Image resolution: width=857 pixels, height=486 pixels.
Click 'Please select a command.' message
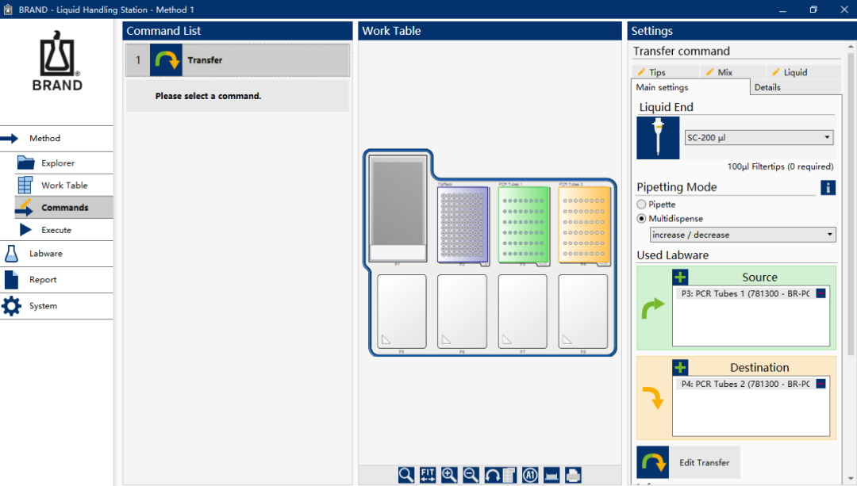[x=208, y=96]
